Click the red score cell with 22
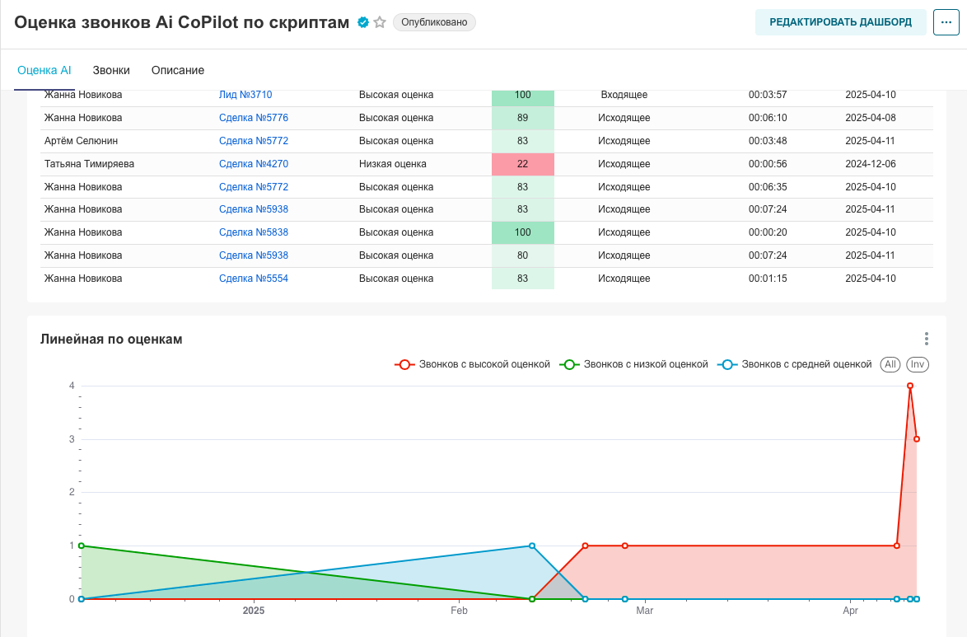967x637 pixels. 522,164
